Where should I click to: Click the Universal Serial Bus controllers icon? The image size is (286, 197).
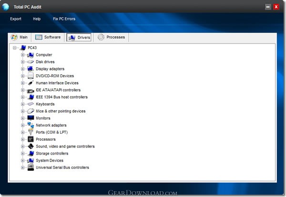point(31,167)
